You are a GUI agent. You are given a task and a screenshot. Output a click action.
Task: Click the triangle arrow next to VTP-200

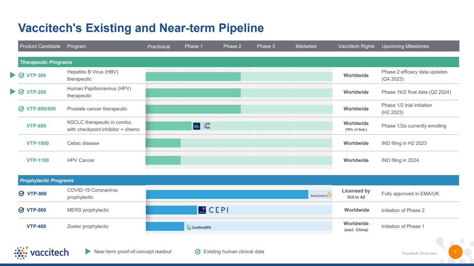point(12,92)
